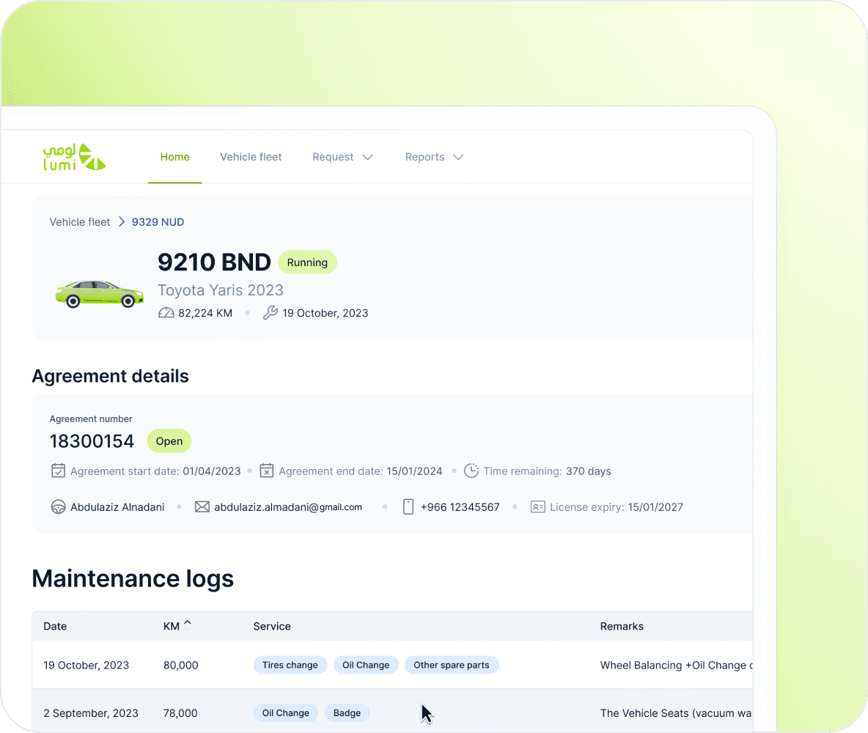Click the envelope icon beside the email address
The image size is (868, 733).
point(202,507)
